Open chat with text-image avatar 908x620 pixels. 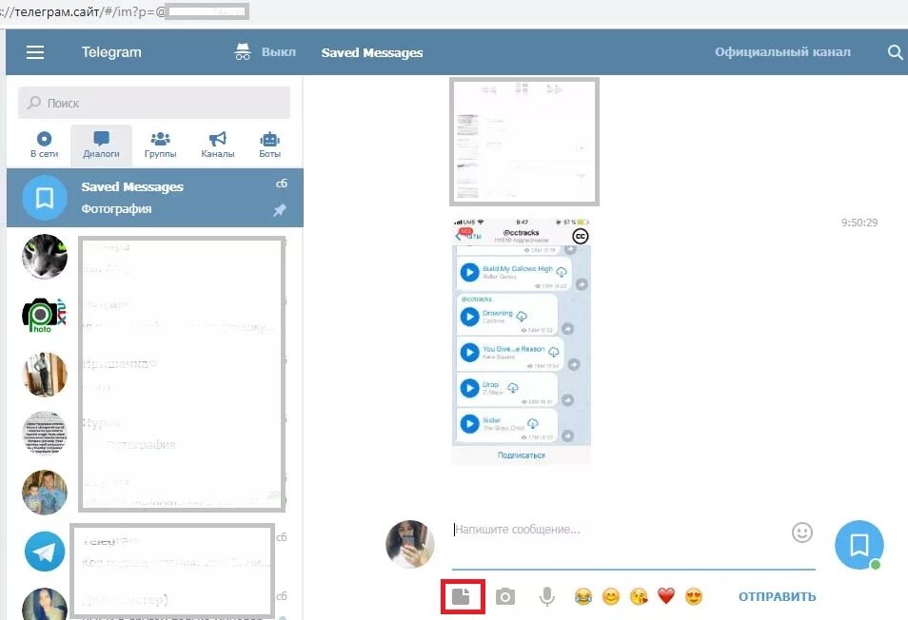click(45, 434)
